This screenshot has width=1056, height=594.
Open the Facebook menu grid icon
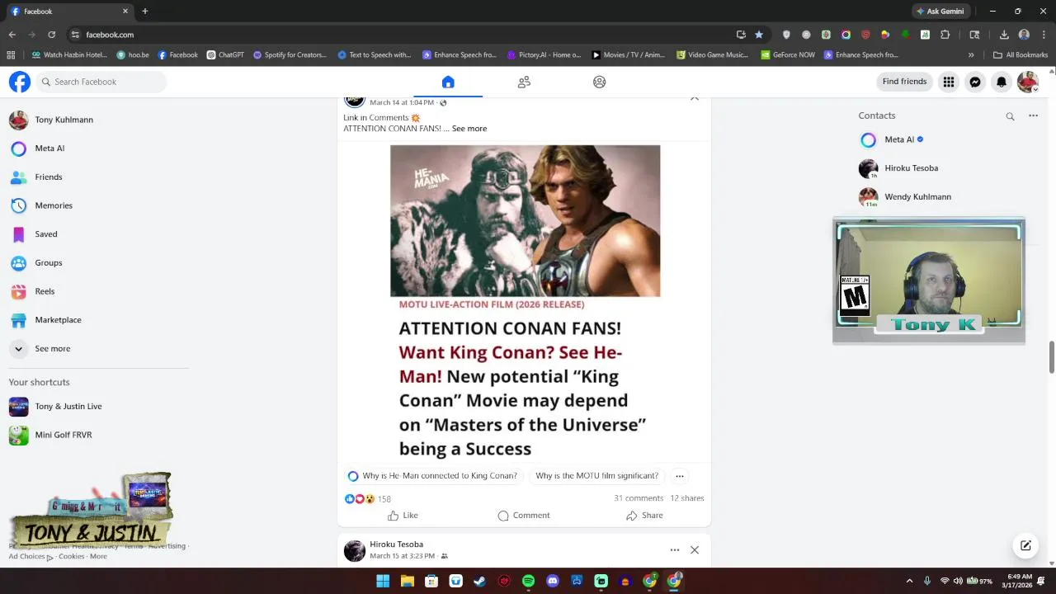pos(949,82)
